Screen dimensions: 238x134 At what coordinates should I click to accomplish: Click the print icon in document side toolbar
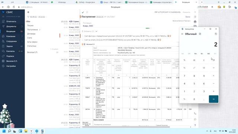tap(195, 22)
